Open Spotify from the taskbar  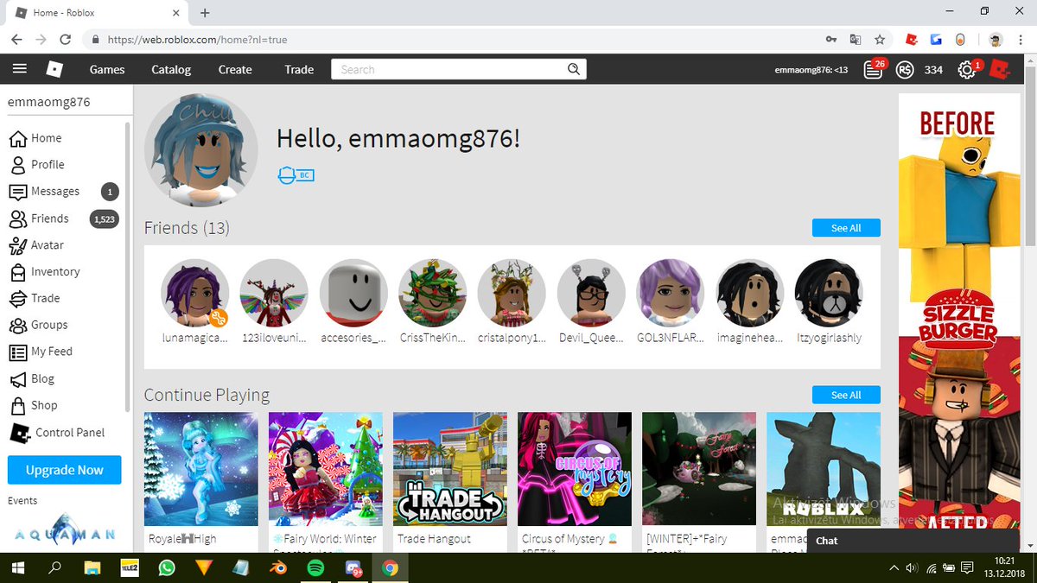click(315, 567)
